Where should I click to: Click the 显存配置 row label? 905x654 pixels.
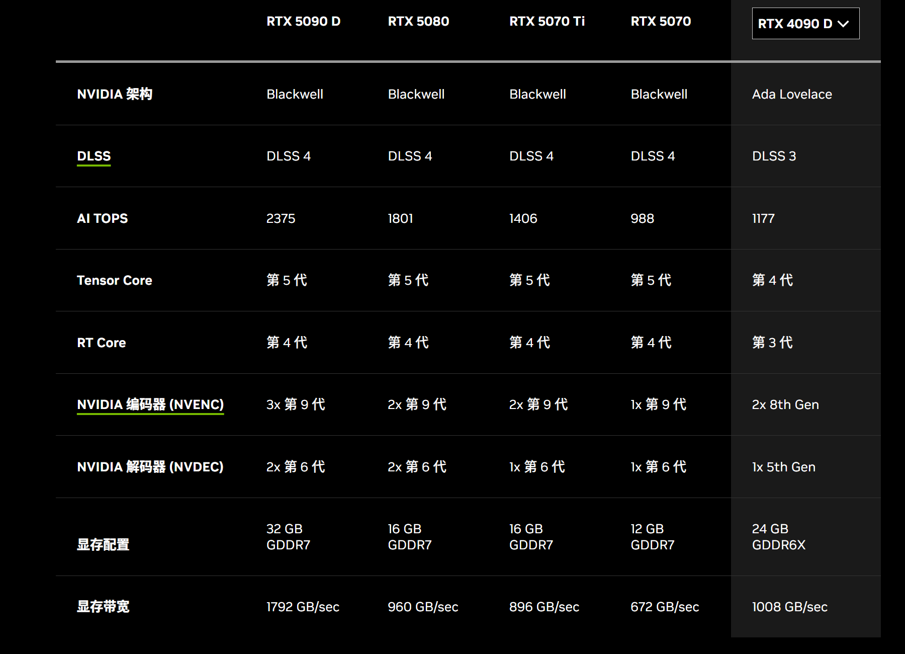click(103, 544)
